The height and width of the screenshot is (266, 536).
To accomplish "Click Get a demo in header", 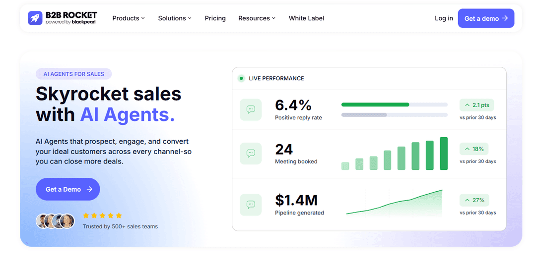I will (x=486, y=18).
